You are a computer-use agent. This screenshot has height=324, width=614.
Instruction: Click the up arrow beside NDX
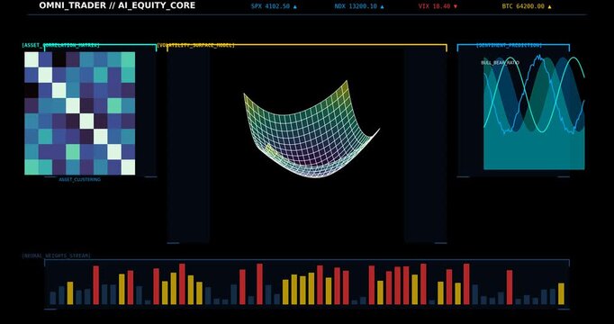(x=382, y=6)
